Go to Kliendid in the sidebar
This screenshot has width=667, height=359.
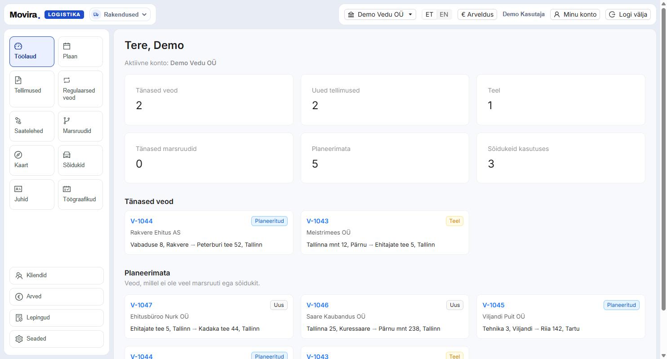(57, 275)
